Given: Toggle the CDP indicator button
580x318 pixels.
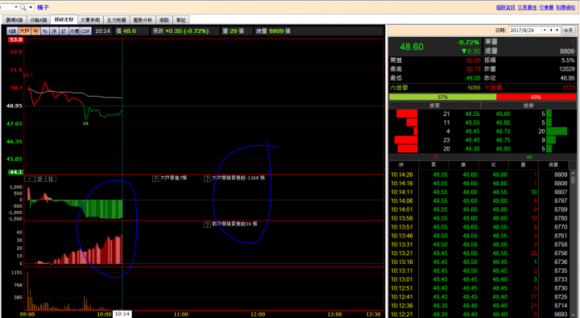Looking at the screenshot, I should [x=86, y=31].
